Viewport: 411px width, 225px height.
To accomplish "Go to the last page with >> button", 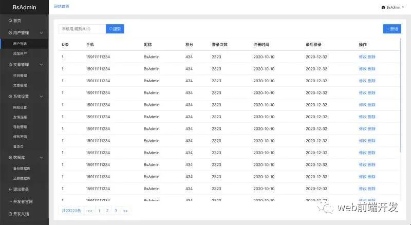I will pyautogui.click(x=125, y=211).
